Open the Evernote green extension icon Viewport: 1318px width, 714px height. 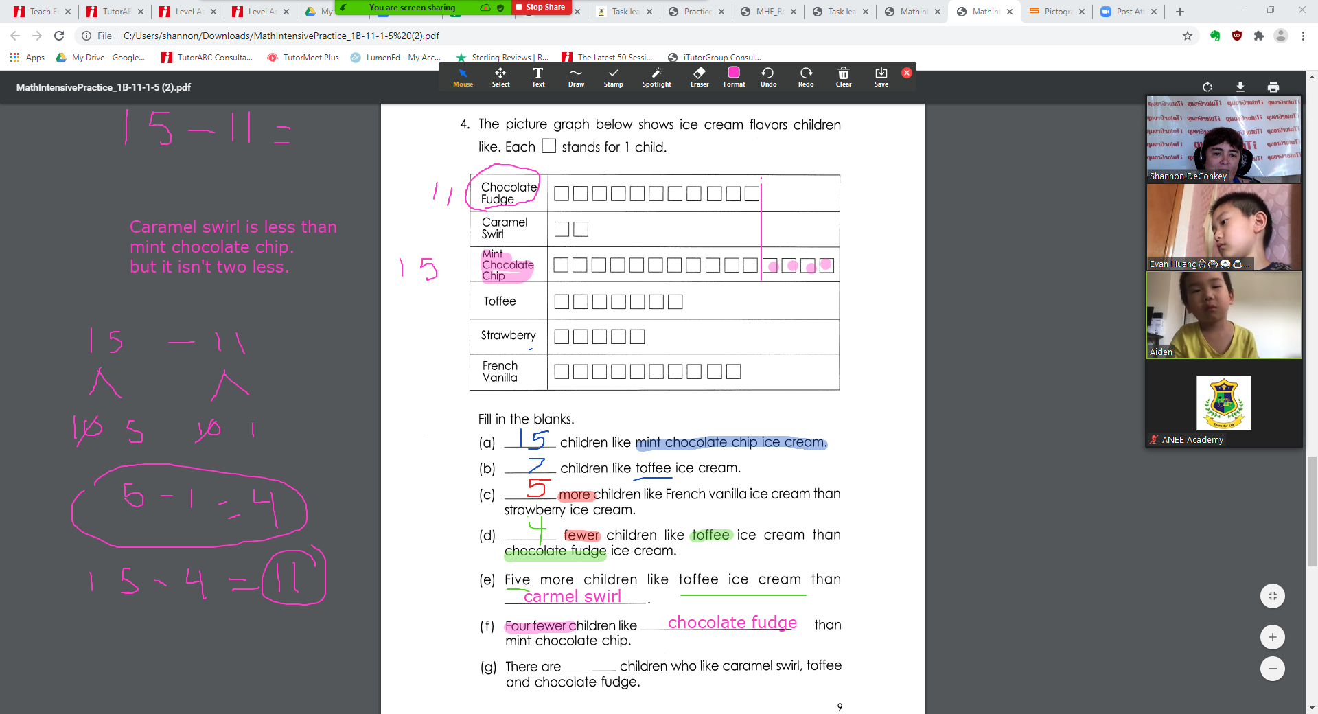(1215, 36)
